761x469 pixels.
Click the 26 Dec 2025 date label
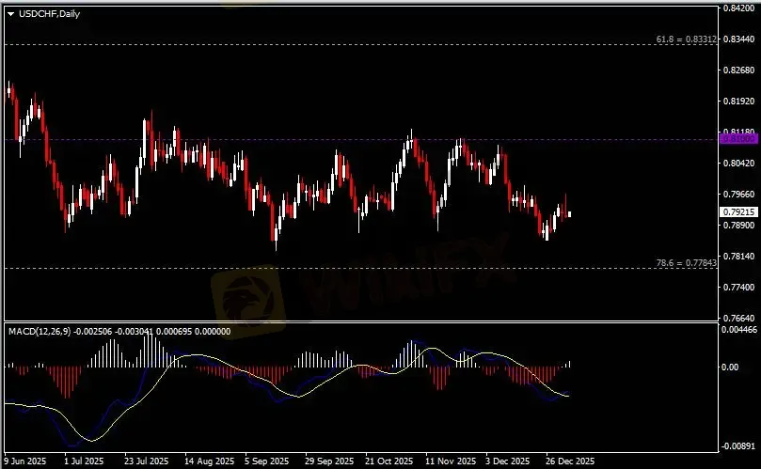[570, 461]
